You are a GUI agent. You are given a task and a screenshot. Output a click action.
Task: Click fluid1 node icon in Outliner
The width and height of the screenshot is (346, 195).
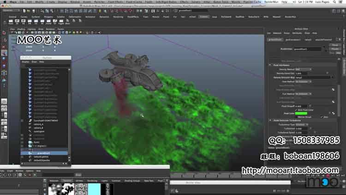[x=30, y=142]
